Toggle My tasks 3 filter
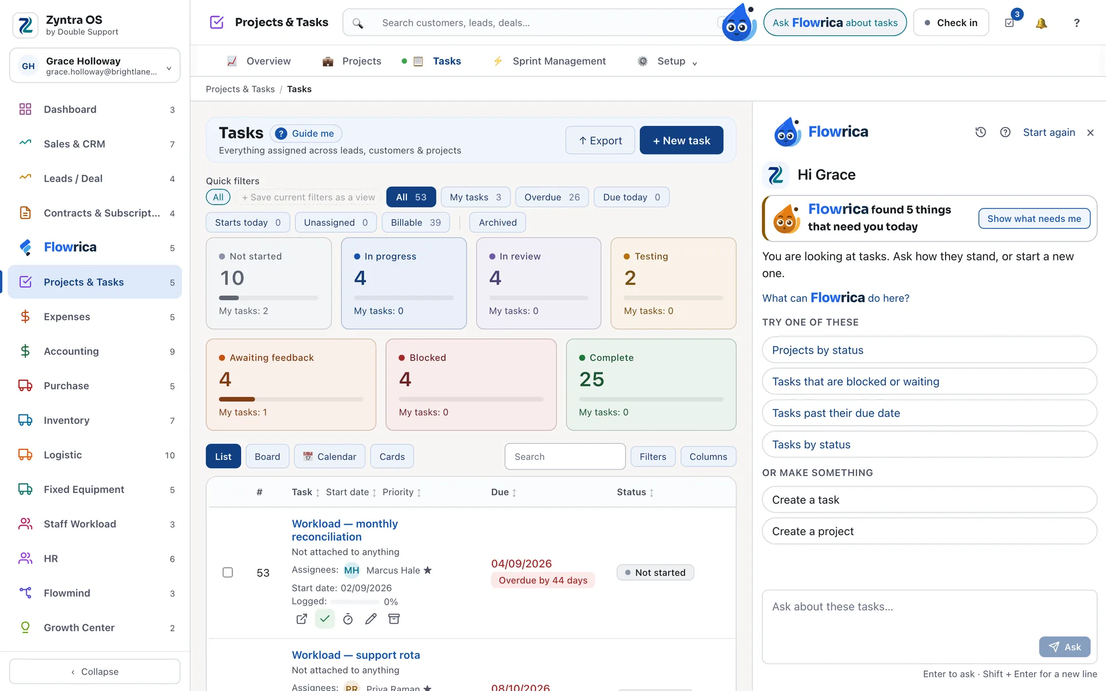Image resolution: width=1106 pixels, height=691 pixels. pyautogui.click(x=476, y=197)
